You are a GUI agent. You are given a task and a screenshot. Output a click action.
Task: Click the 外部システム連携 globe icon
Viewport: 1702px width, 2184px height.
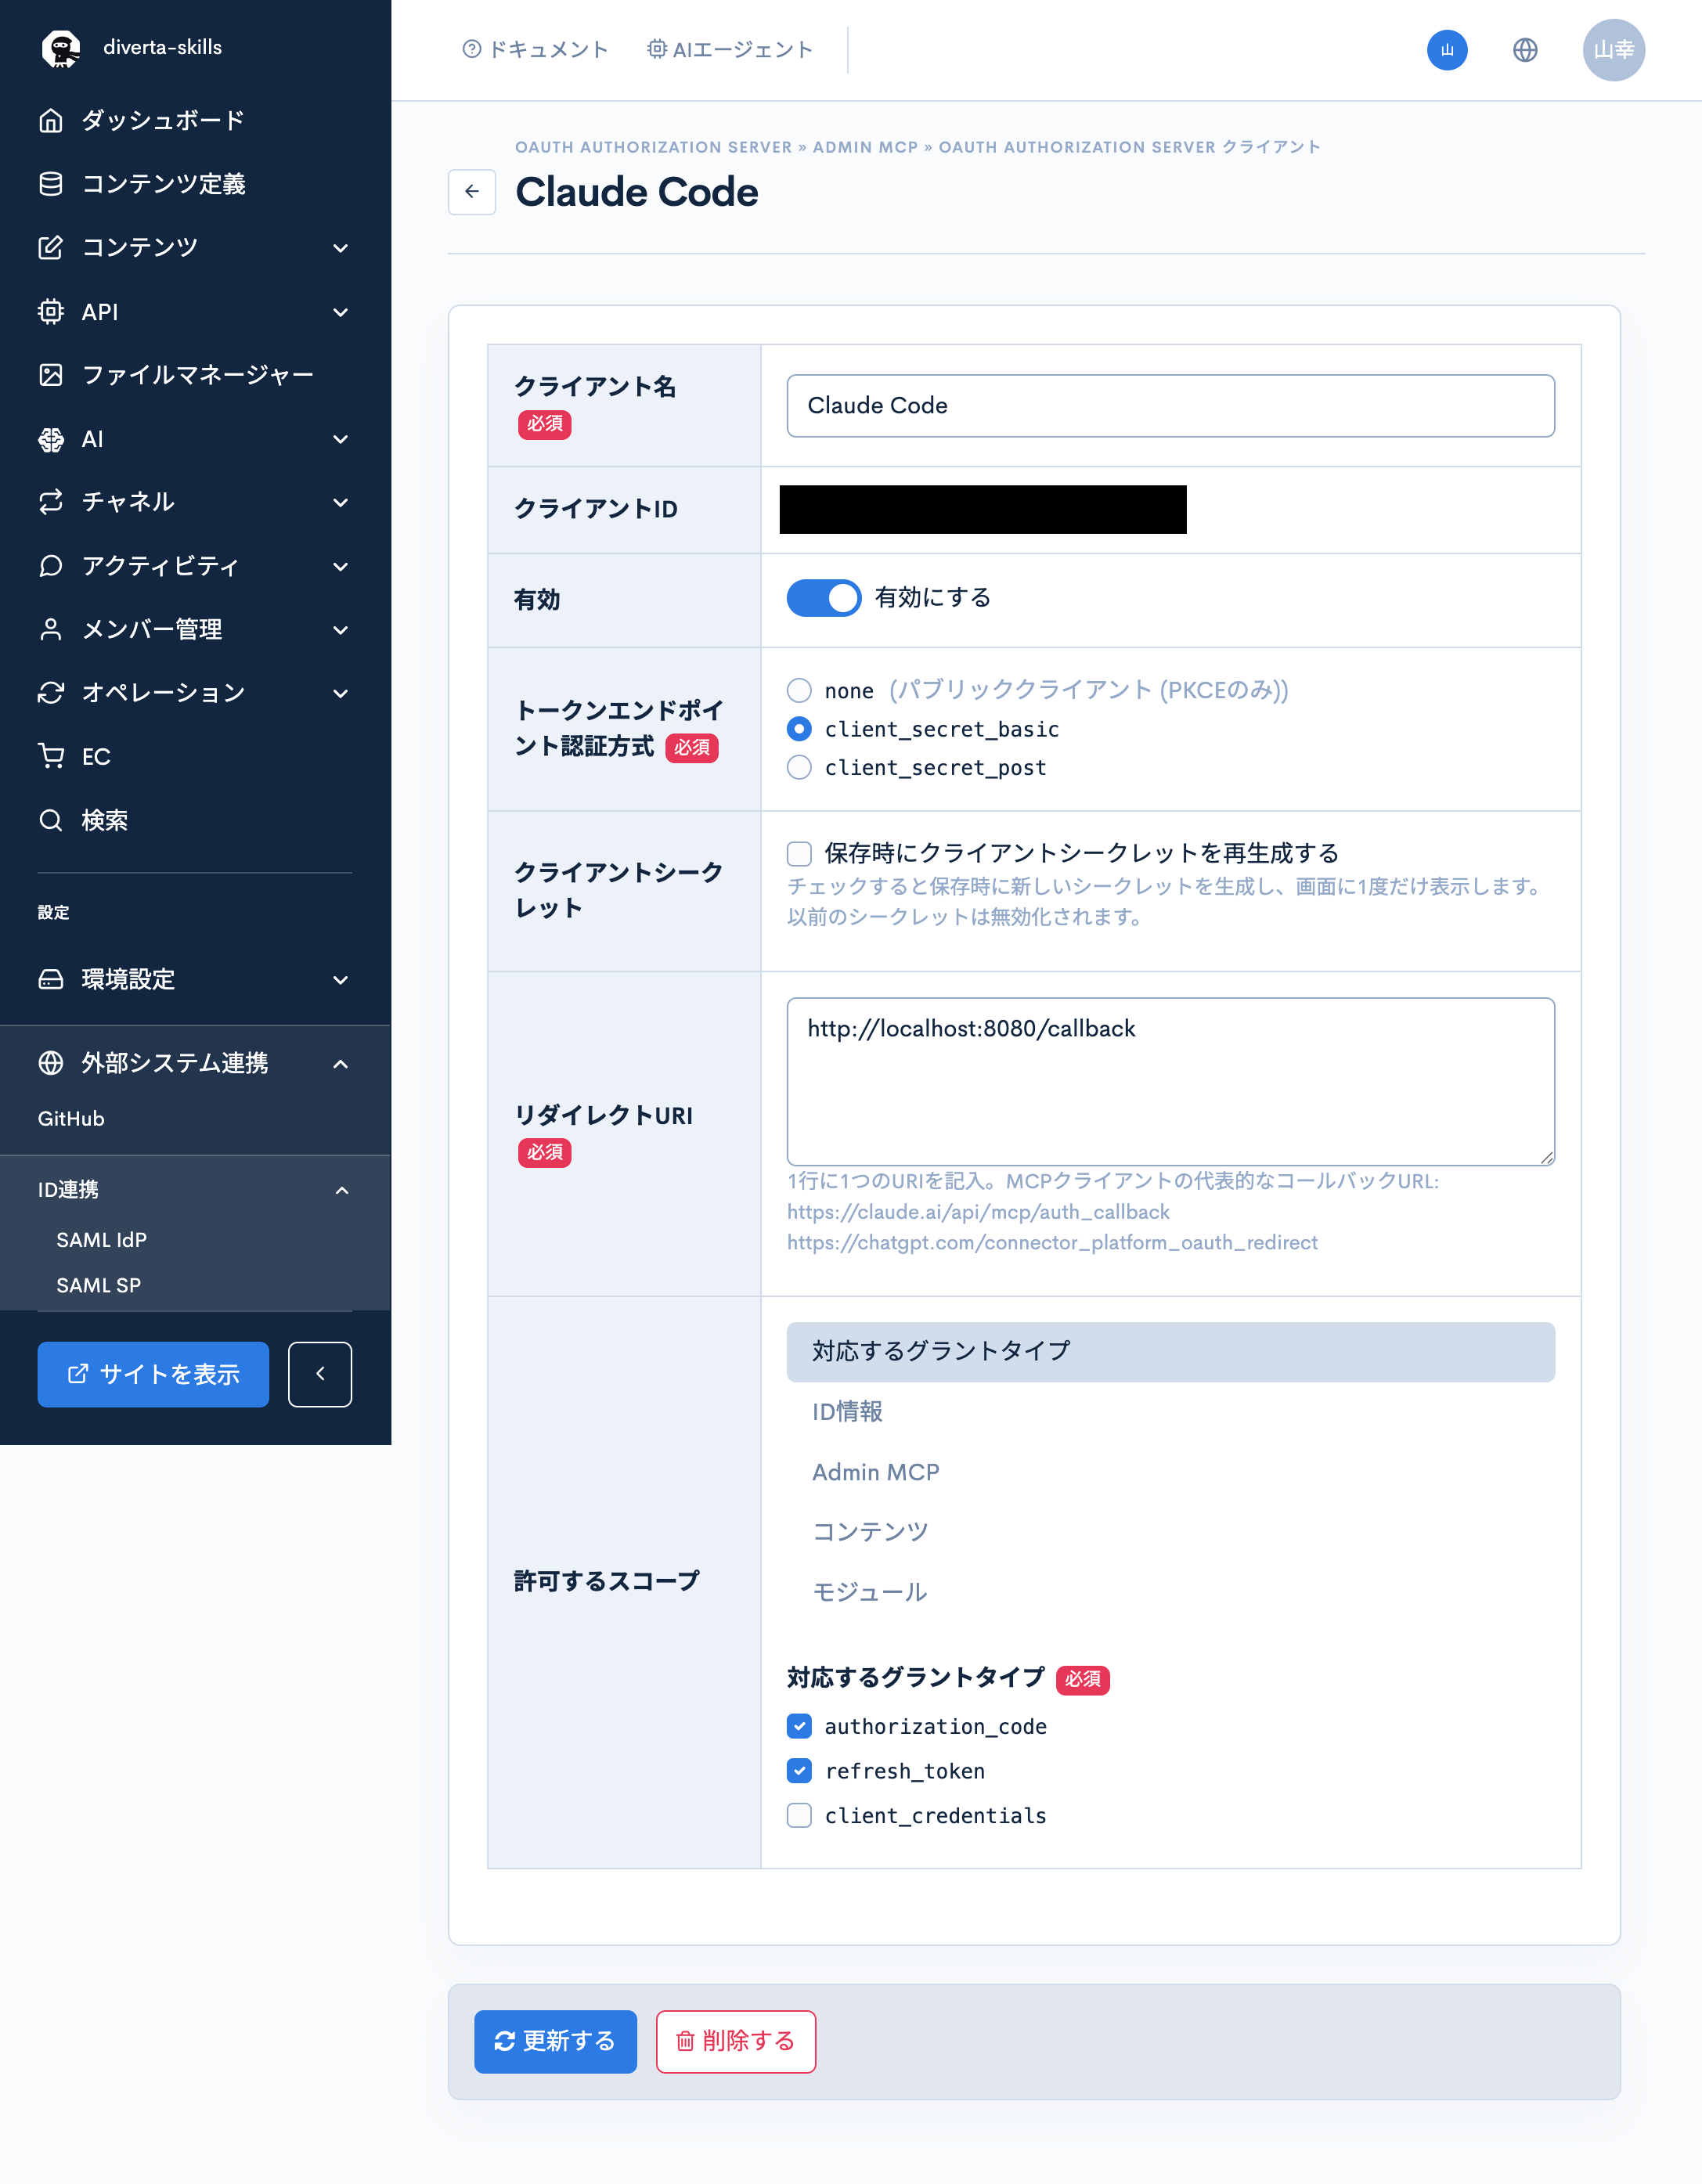click(x=51, y=1063)
